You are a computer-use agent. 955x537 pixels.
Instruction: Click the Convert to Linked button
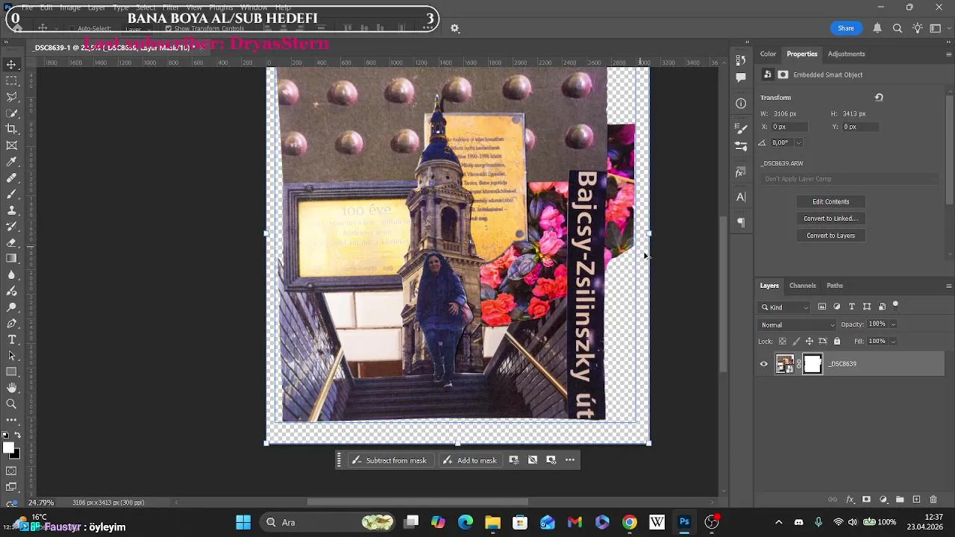pyautogui.click(x=830, y=219)
